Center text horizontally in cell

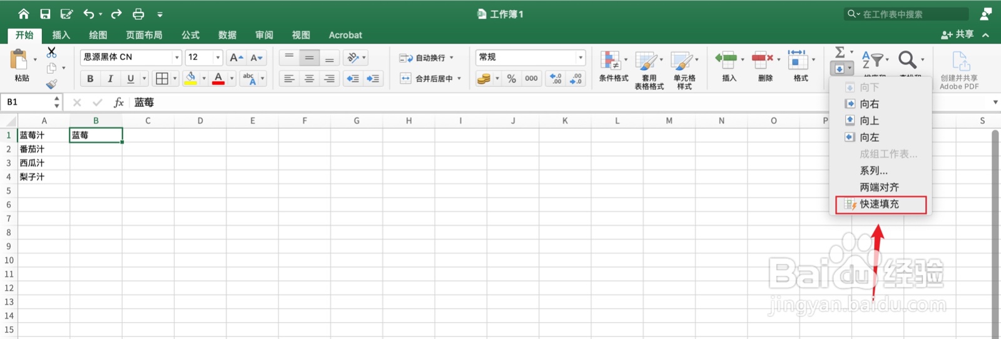coord(309,78)
